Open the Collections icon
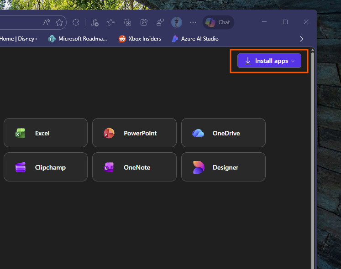 [x=127, y=22]
